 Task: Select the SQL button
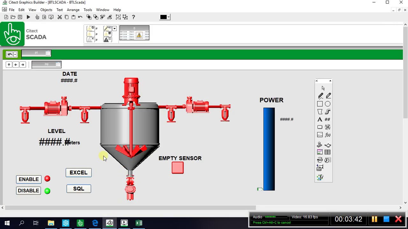tap(79, 189)
